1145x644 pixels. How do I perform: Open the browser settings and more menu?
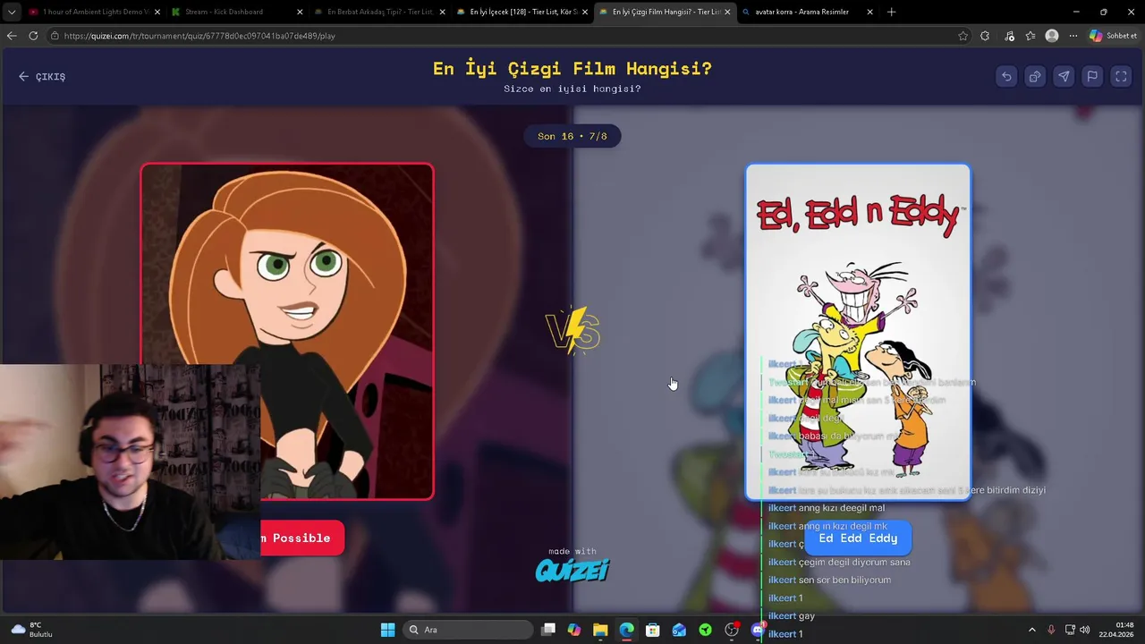pos(1073,36)
